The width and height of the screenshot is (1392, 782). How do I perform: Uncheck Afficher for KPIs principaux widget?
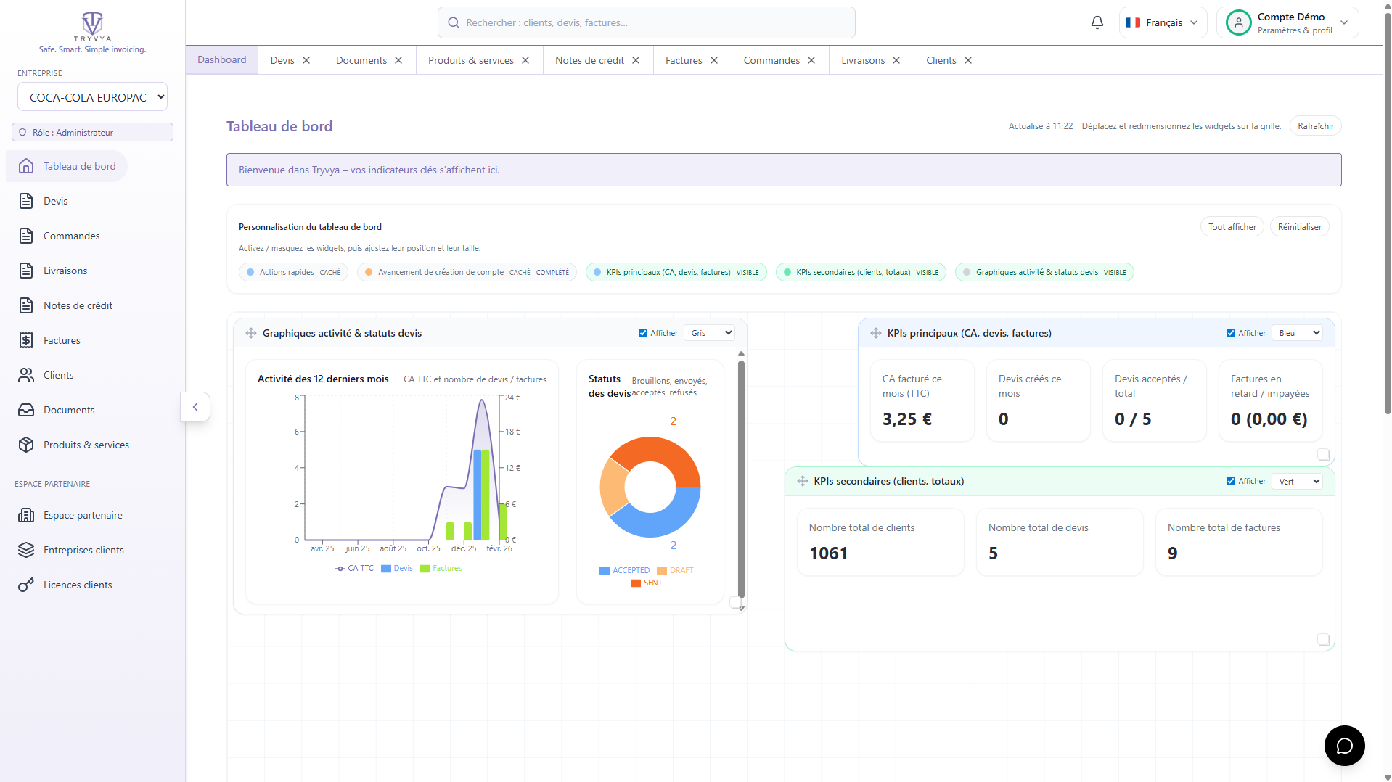coord(1230,333)
